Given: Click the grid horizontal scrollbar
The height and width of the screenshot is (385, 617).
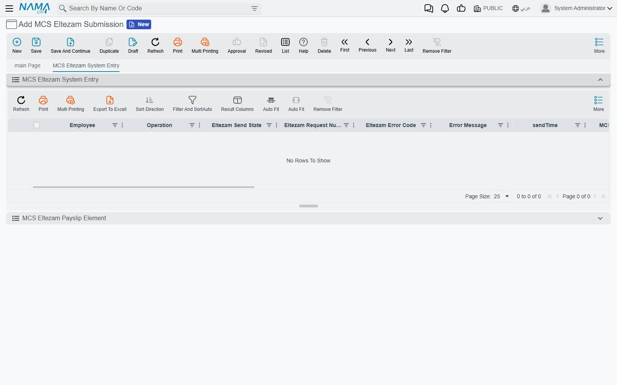Looking at the screenshot, I should pyautogui.click(x=143, y=187).
